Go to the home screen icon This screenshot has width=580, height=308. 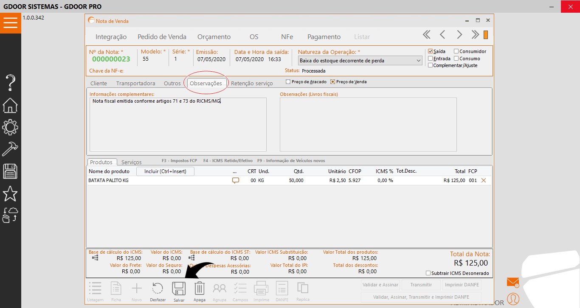coord(10,105)
